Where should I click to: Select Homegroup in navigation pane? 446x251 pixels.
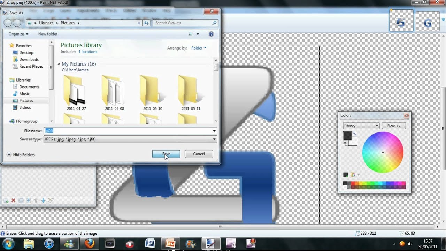click(26, 121)
